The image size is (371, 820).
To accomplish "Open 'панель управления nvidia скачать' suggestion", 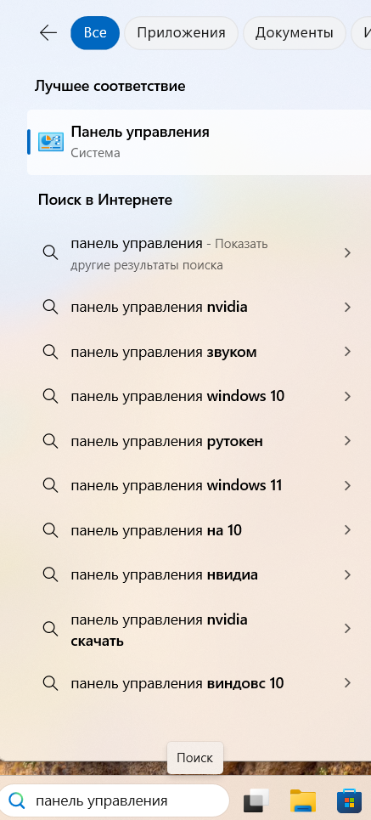I will tap(200, 630).
